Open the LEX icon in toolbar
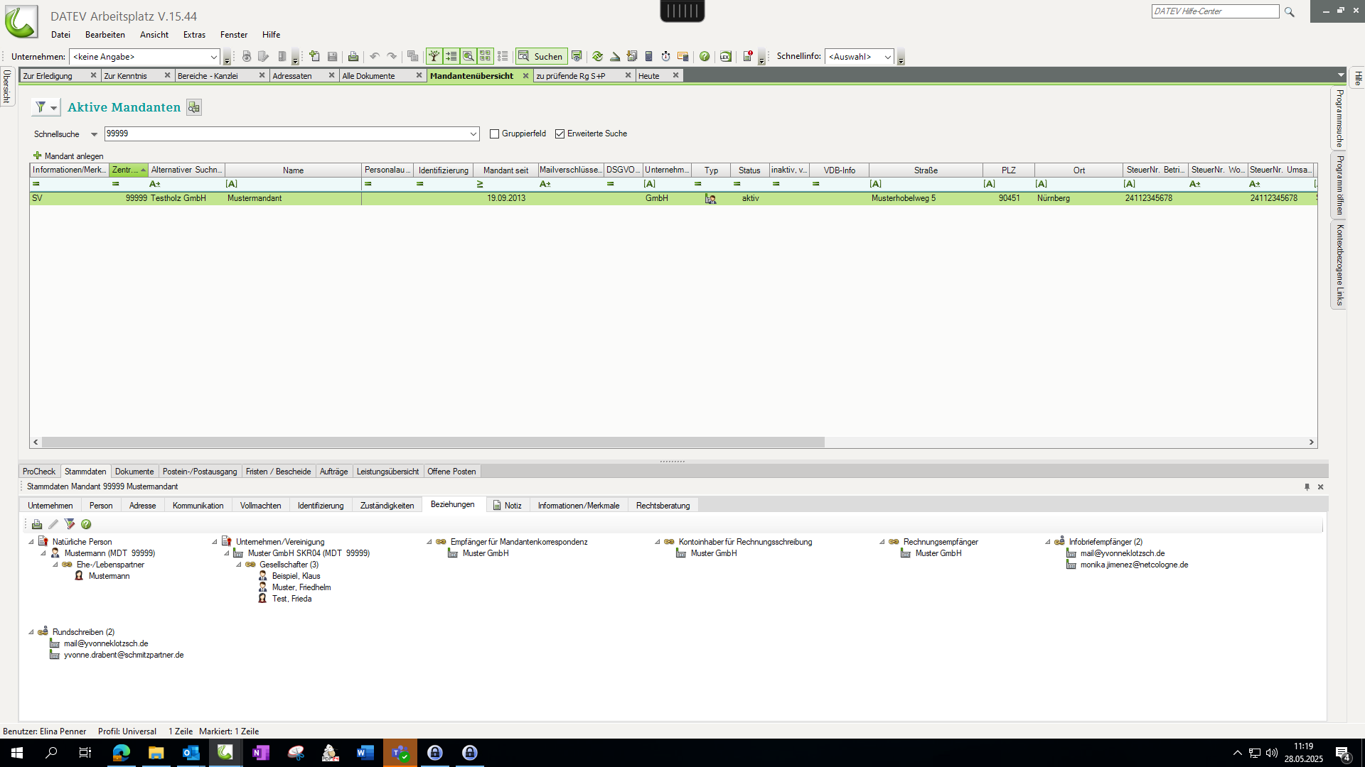Screen dimensions: 1365x767 tap(725, 57)
